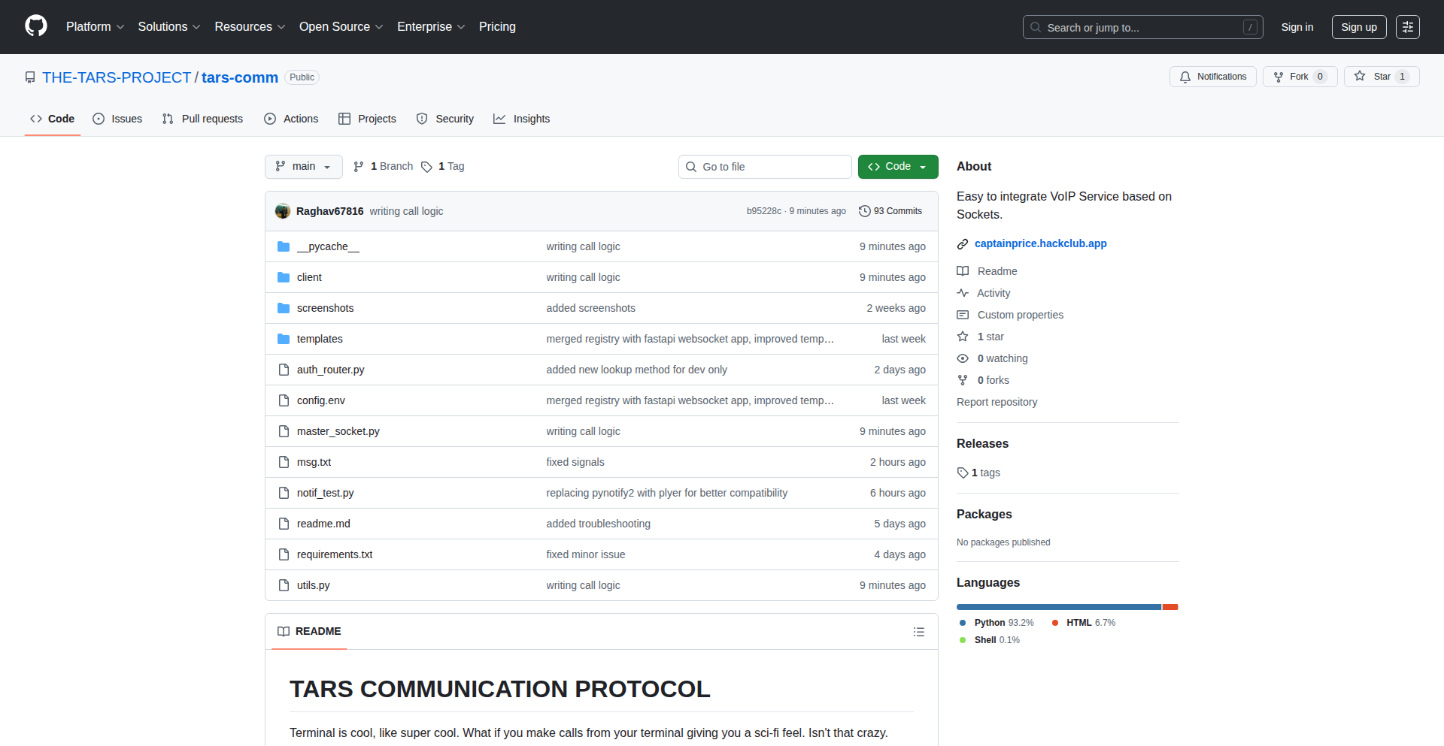Click inside the Go to file field
This screenshot has width=1444, height=746.
coord(765,166)
